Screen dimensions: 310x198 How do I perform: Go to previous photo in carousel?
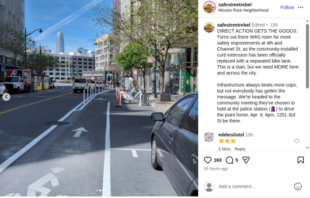coord(6,97)
